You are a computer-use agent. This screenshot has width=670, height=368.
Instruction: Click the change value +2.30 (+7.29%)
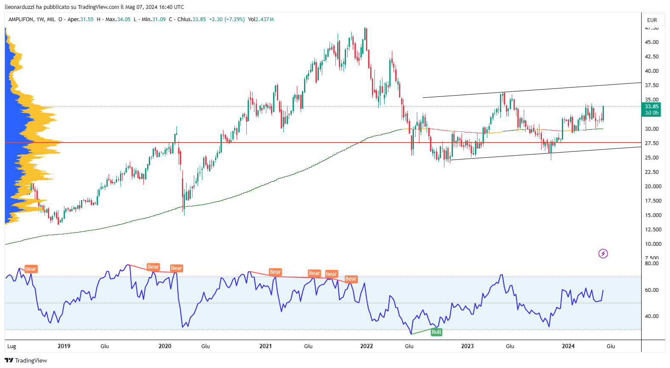coord(227,19)
